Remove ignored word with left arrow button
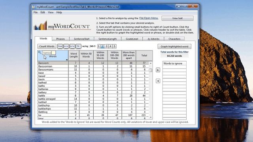This screenshot has width=253, height=142. [x=158, y=81]
